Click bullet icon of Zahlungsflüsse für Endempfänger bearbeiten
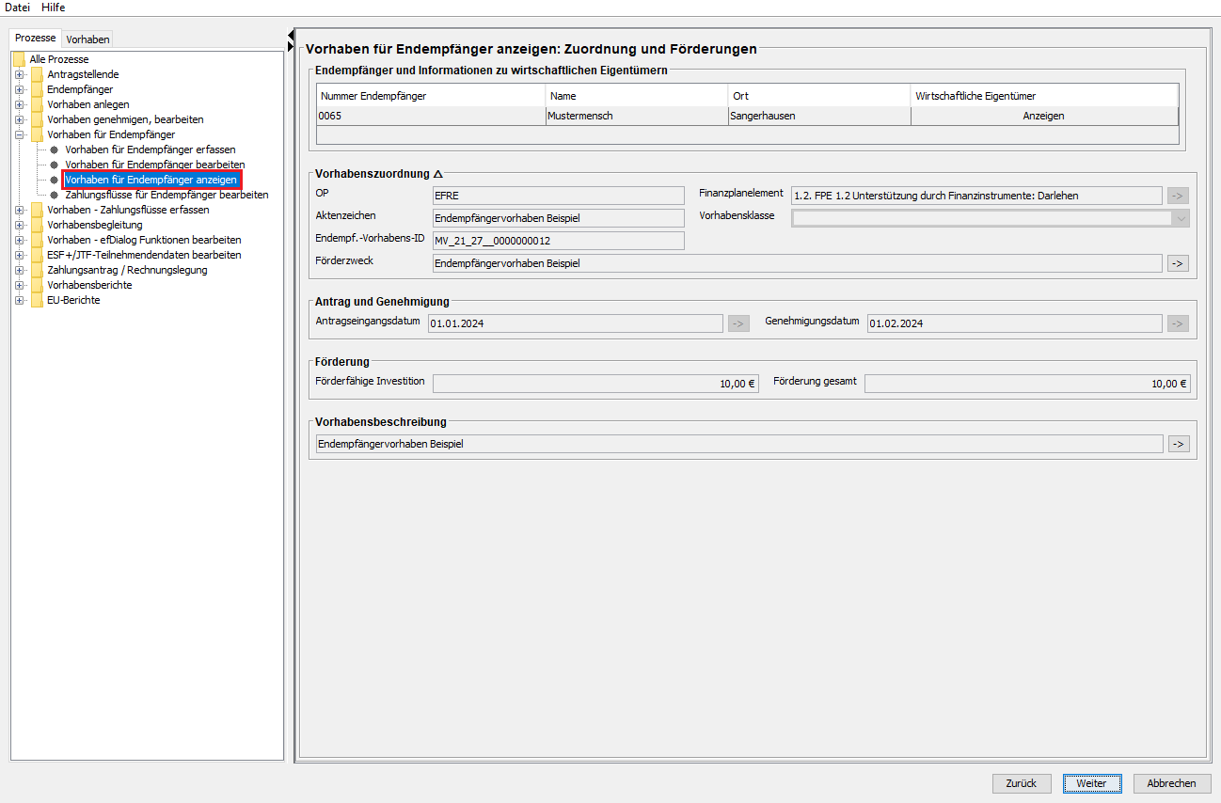 55,195
